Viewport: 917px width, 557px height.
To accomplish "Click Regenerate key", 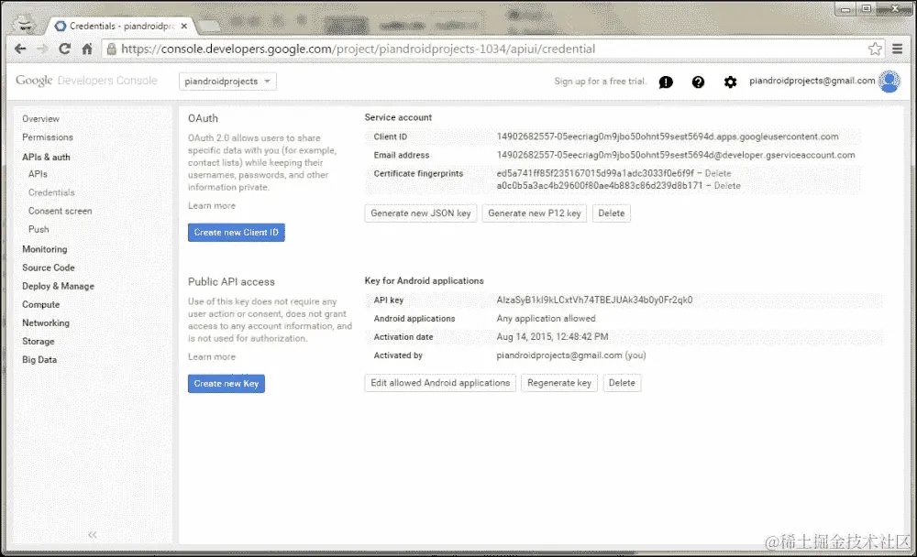I will pos(559,383).
